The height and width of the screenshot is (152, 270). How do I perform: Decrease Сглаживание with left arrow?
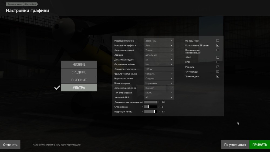tap(143, 107)
